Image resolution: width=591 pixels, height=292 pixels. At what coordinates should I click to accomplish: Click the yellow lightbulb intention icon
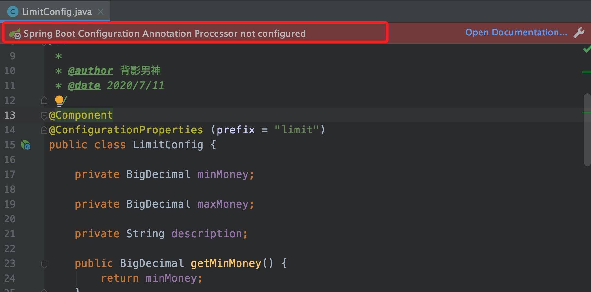pos(59,101)
